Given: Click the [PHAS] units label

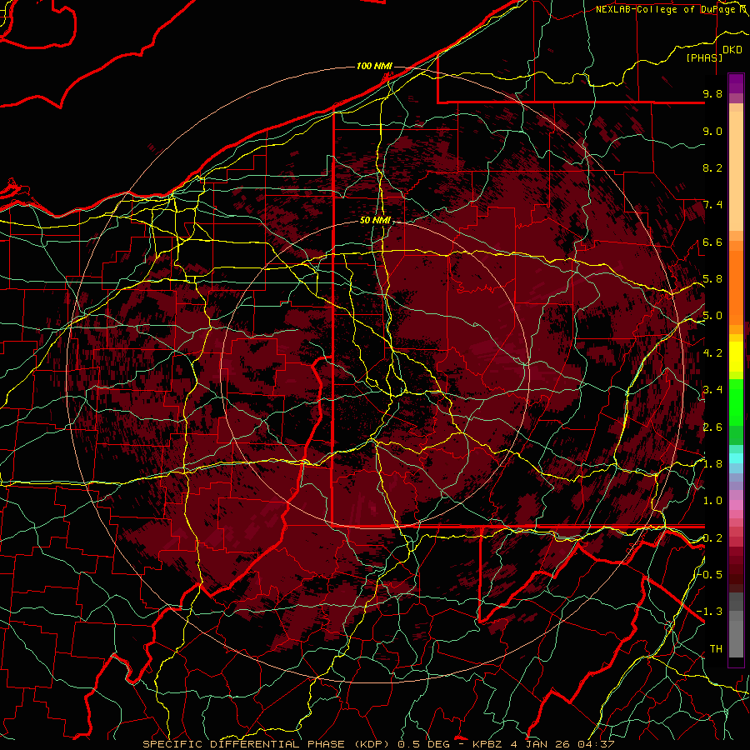Looking at the screenshot, I should pos(704,57).
